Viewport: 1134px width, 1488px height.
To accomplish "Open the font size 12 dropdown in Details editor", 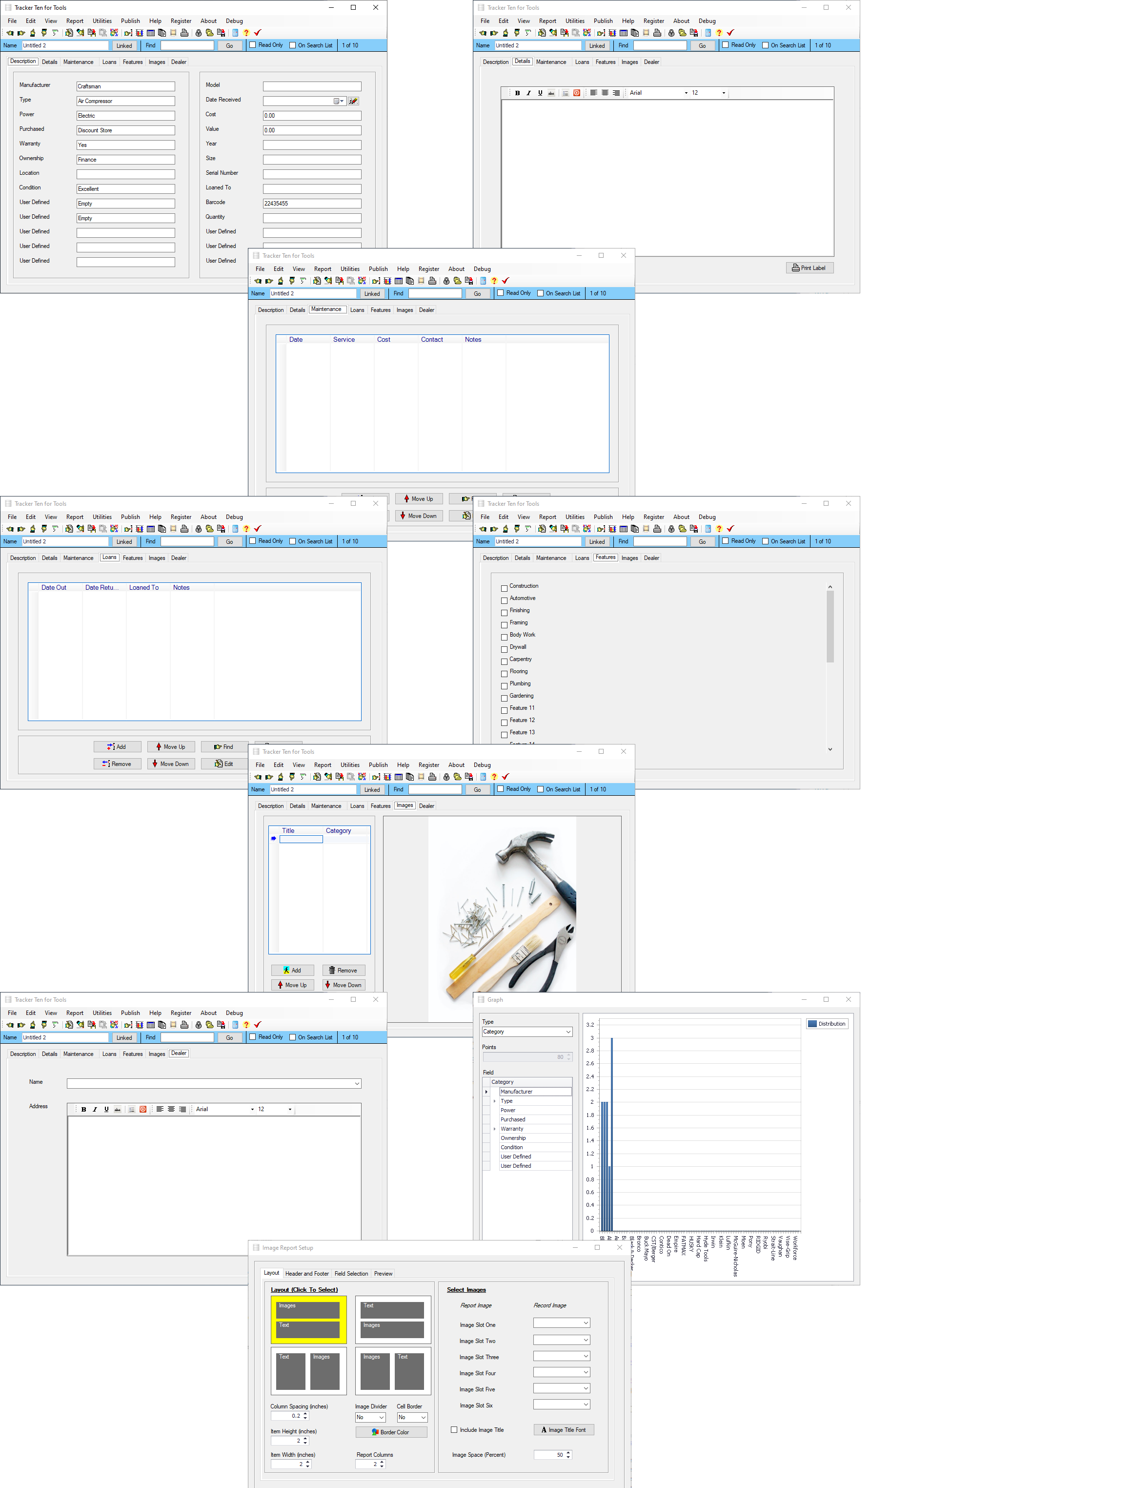I will (724, 93).
